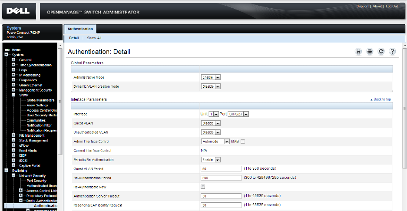Open SNMP Global Parameters tree item
The image size is (407, 211).
(x=40, y=100)
